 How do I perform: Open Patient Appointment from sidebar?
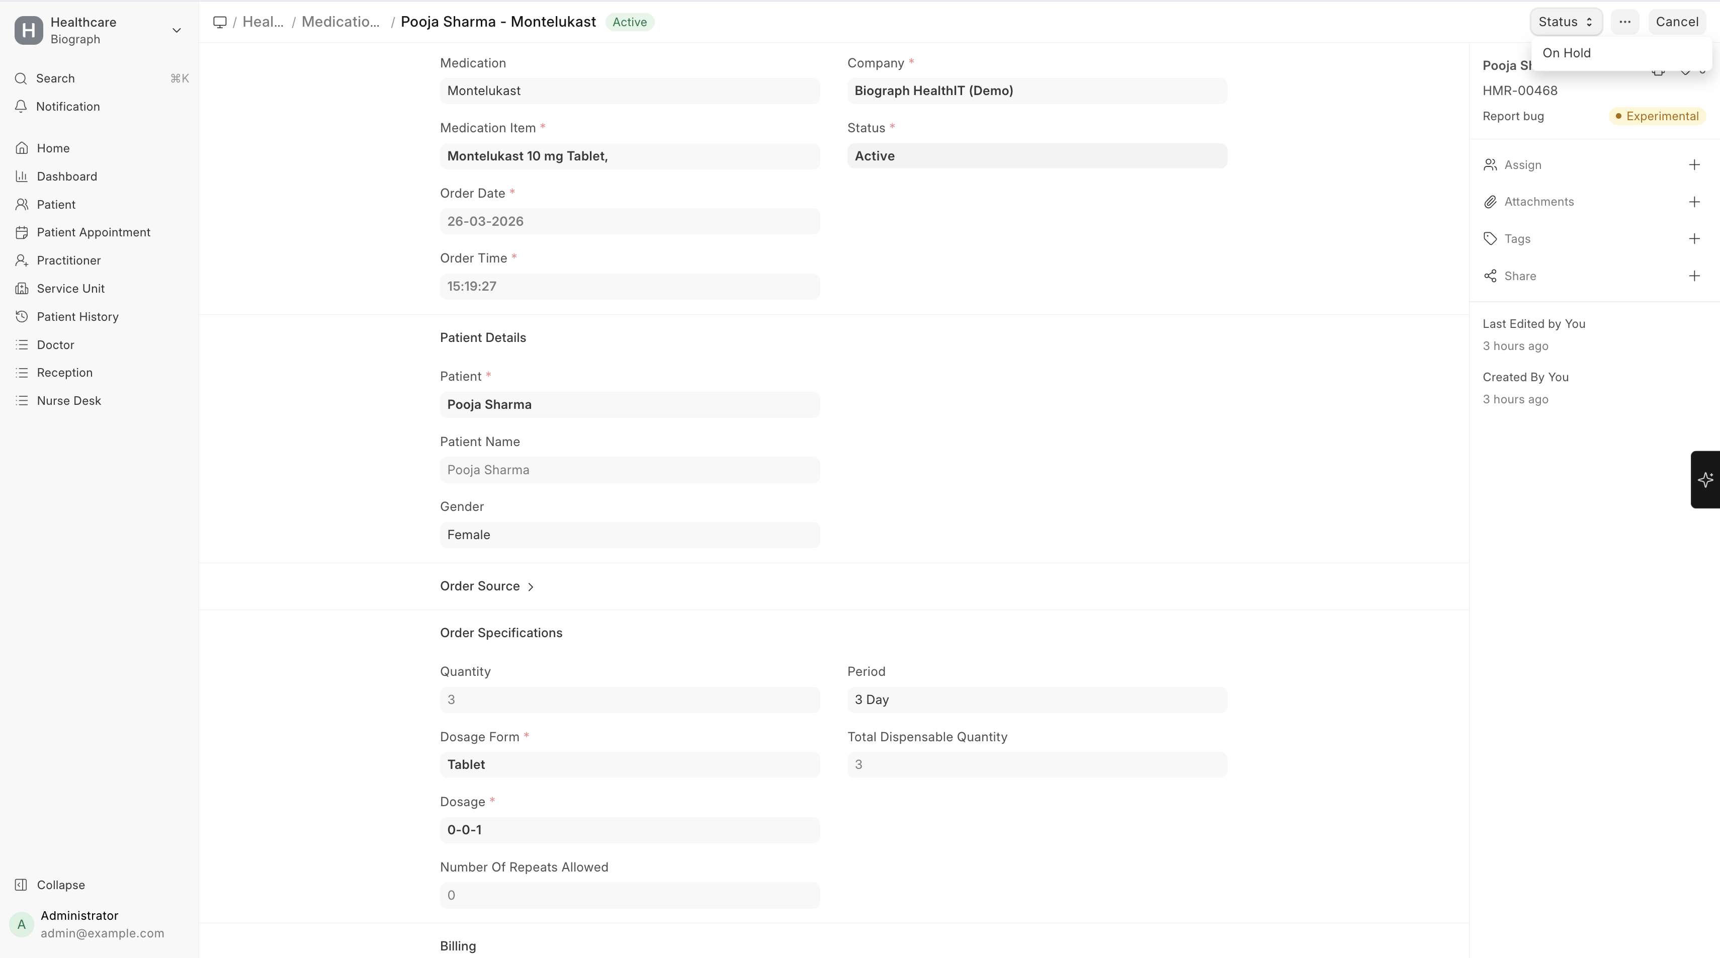click(x=93, y=232)
